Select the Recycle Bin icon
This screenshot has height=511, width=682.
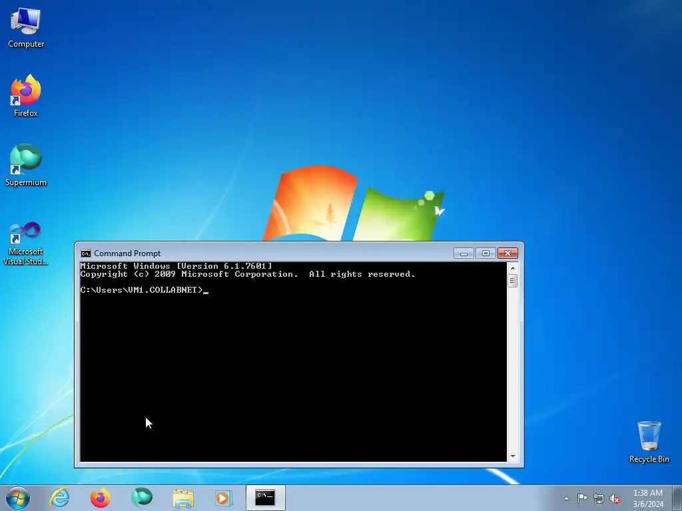(x=649, y=442)
